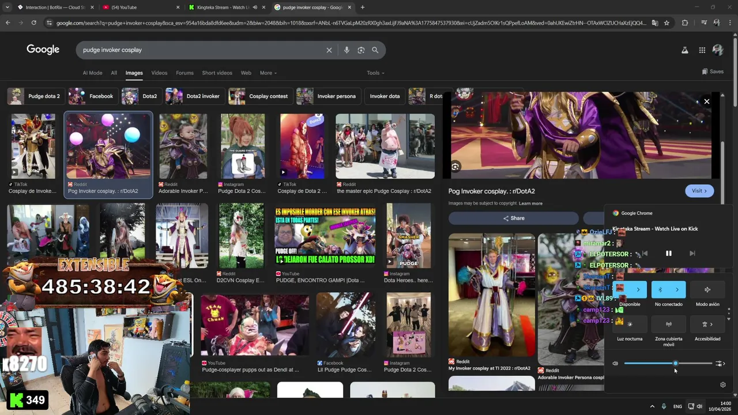Switch to Videos results tab
Image resolution: width=738 pixels, height=415 pixels.
[x=159, y=73]
